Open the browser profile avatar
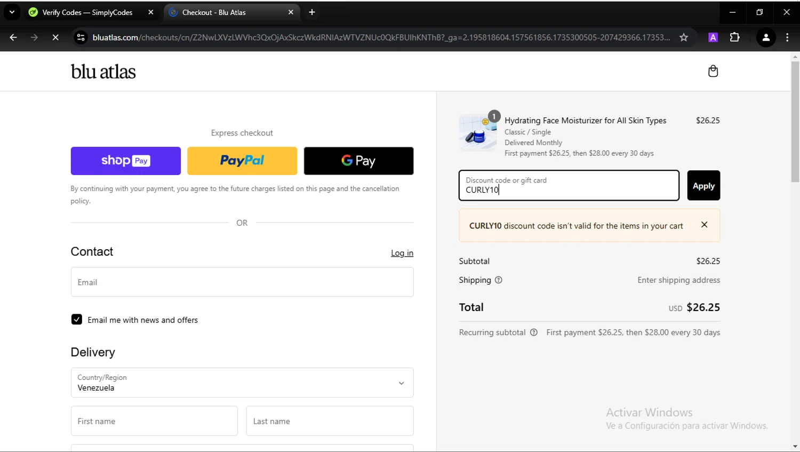 pos(766,37)
